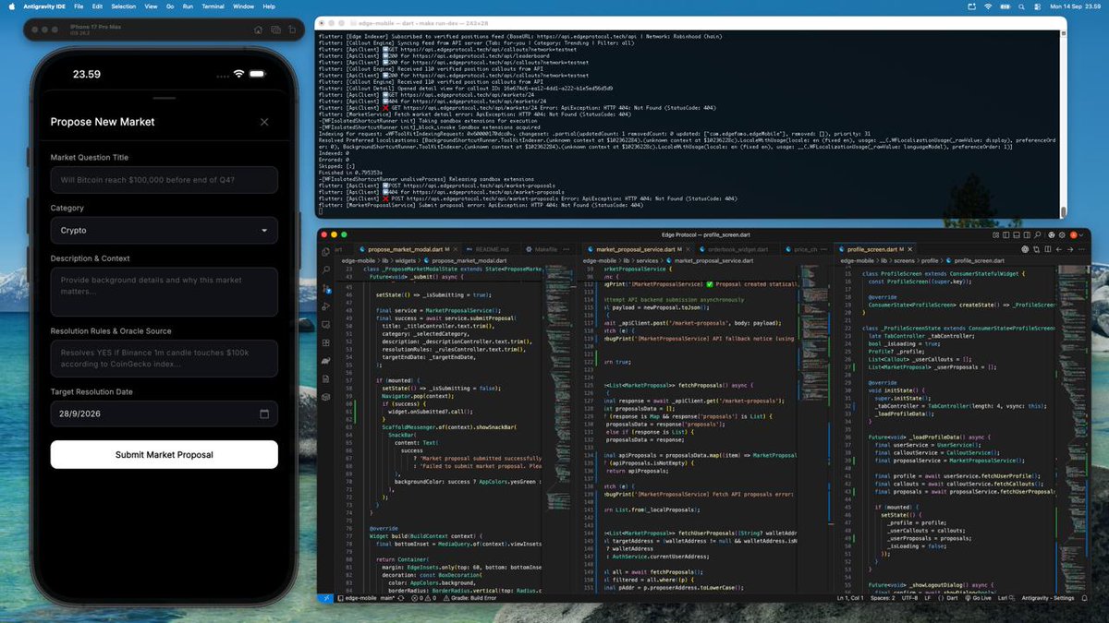Click the Wi-Fi icon in macOS menu bar
Viewport: 1109px width, 623px height.
click(988, 6)
